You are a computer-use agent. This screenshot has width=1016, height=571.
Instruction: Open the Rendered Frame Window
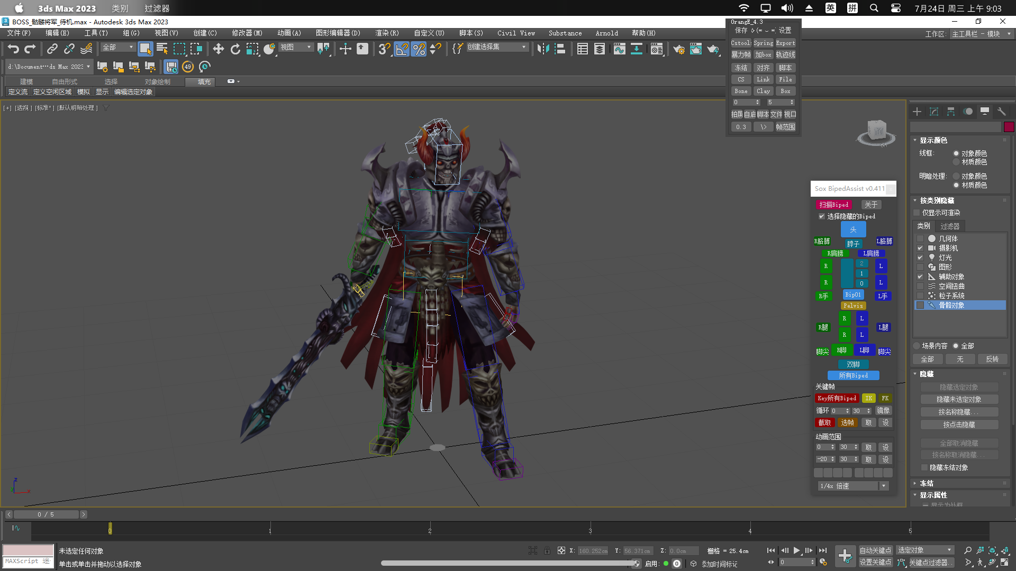[696, 49]
